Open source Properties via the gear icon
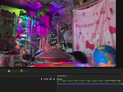This screenshot has height=92, width=123. [9, 71]
